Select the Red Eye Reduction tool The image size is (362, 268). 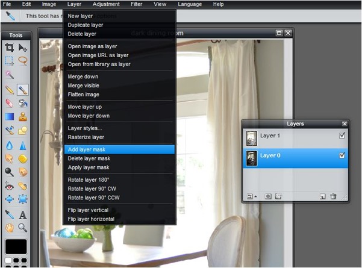[9, 186]
